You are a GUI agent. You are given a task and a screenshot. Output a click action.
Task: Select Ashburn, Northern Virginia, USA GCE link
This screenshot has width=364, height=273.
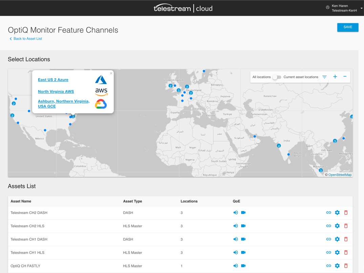pyautogui.click(x=64, y=104)
